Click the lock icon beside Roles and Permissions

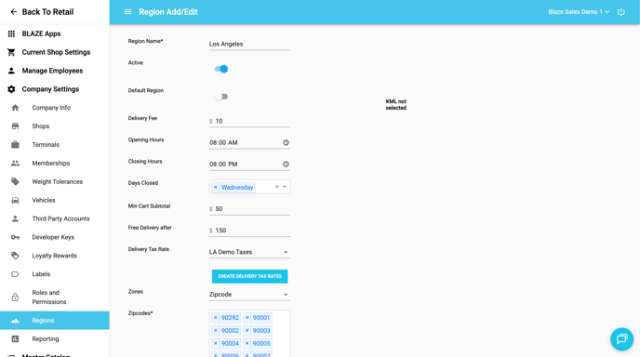click(15, 297)
